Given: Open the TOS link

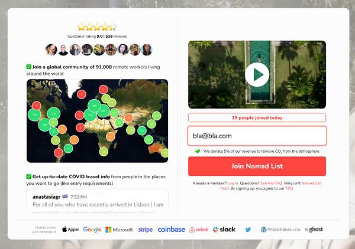Looking at the screenshot, I should (289, 188).
